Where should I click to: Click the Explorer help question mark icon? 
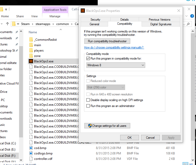pos(192,16)
